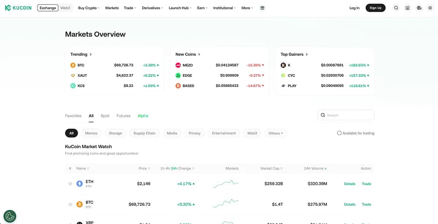Expand the Institutional menu
438x224 pixels.
(224, 8)
